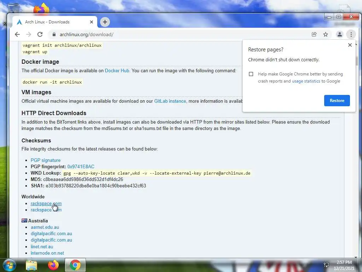The image size is (362, 272).
Task: Open a new tab with plus button
Action: pyautogui.click(x=105, y=22)
